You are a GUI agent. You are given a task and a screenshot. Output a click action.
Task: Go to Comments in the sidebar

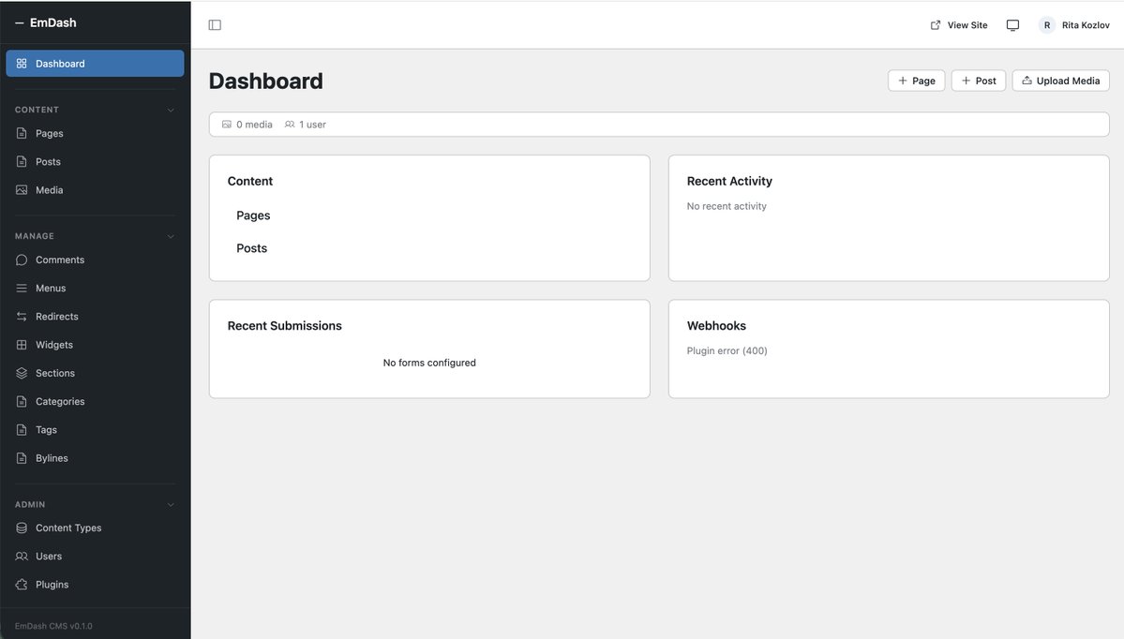(95, 260)
